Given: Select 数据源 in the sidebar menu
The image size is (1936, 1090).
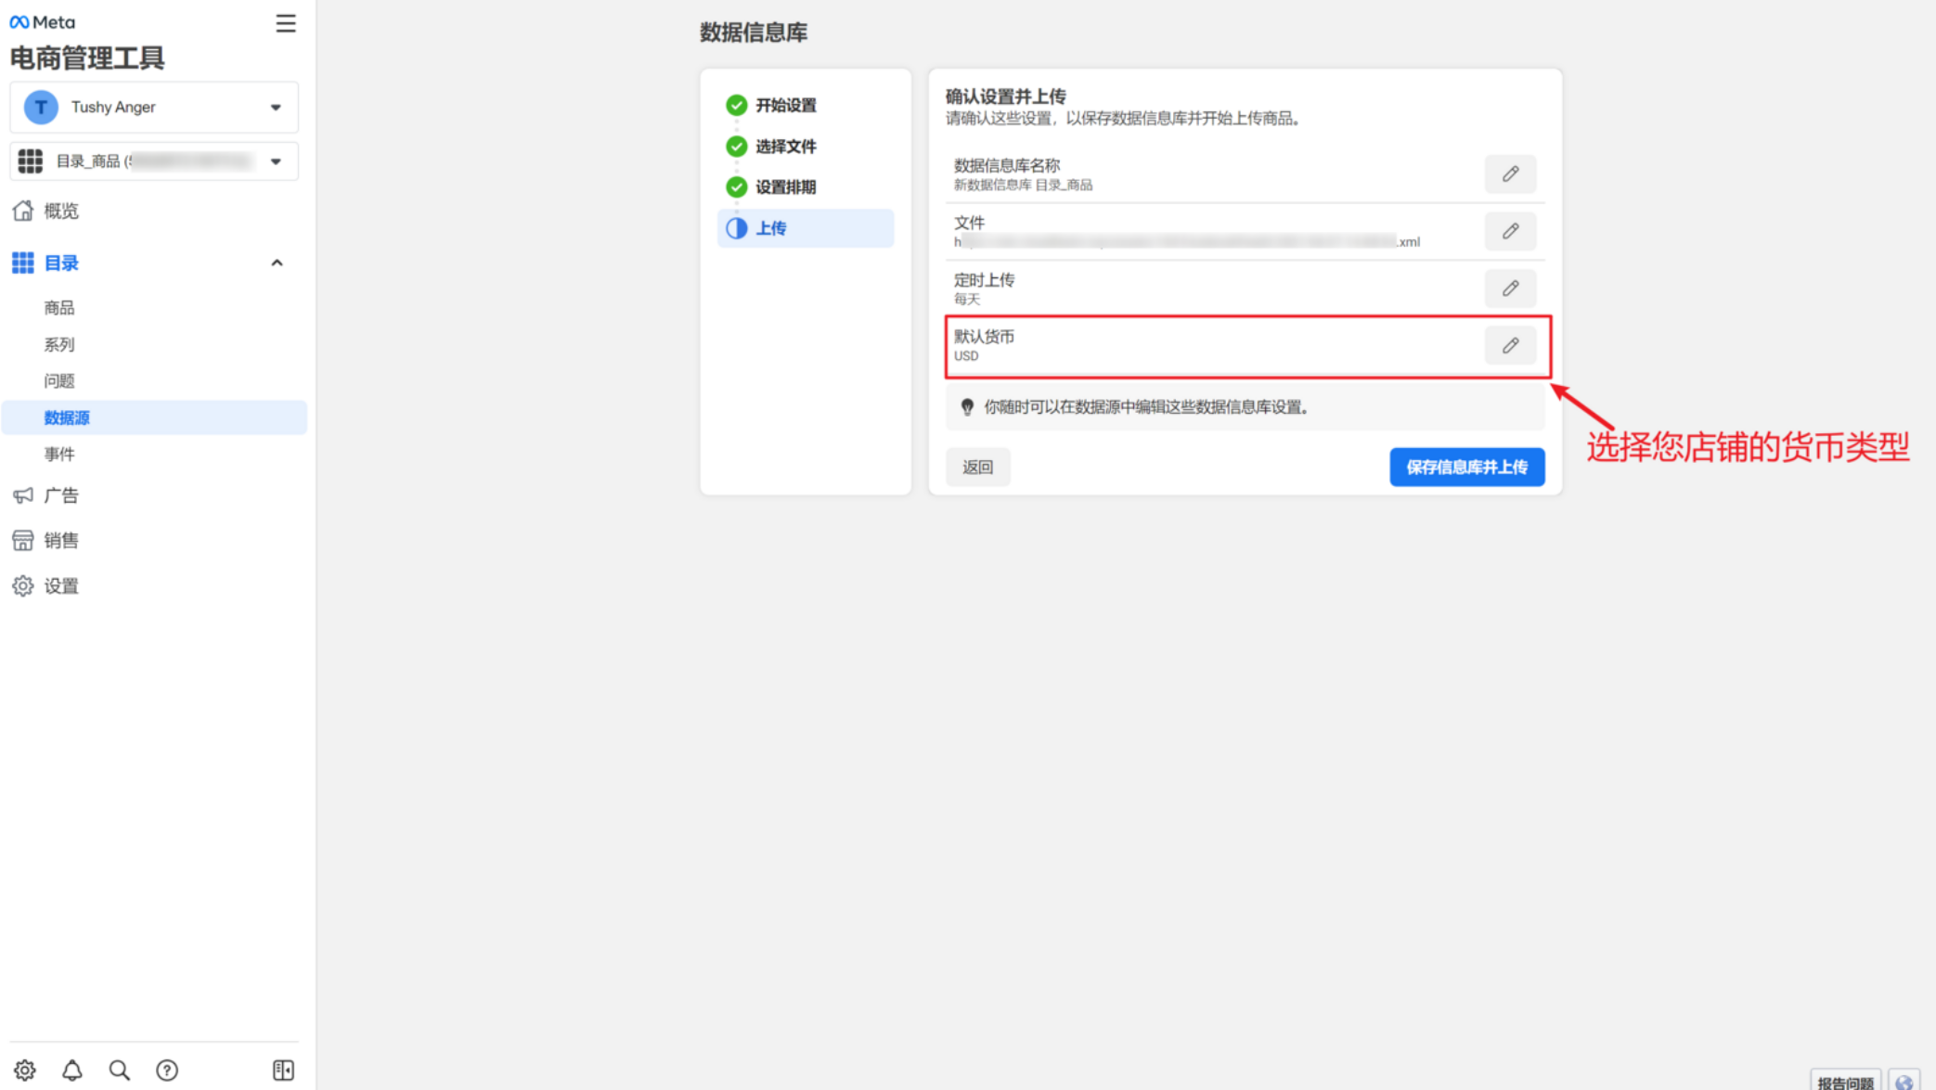Looking at the screenshot, I should point(67,417).
